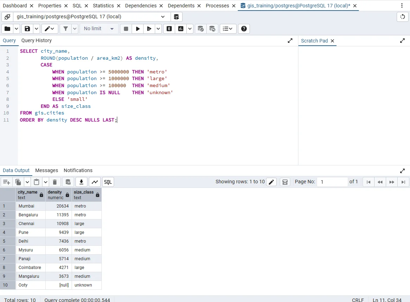The image size is (410, 302).
Task: Expand the Filter options dropdown arrow
Action: [x=75, y=29]
